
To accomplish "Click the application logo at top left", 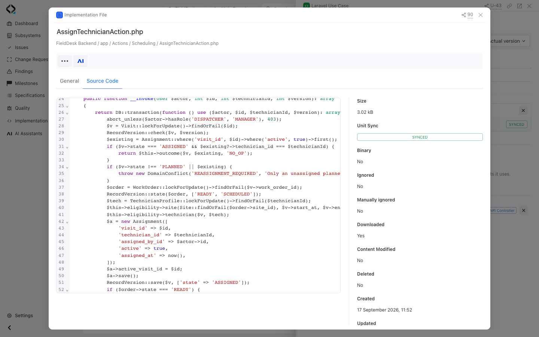I will coord(11,9).
